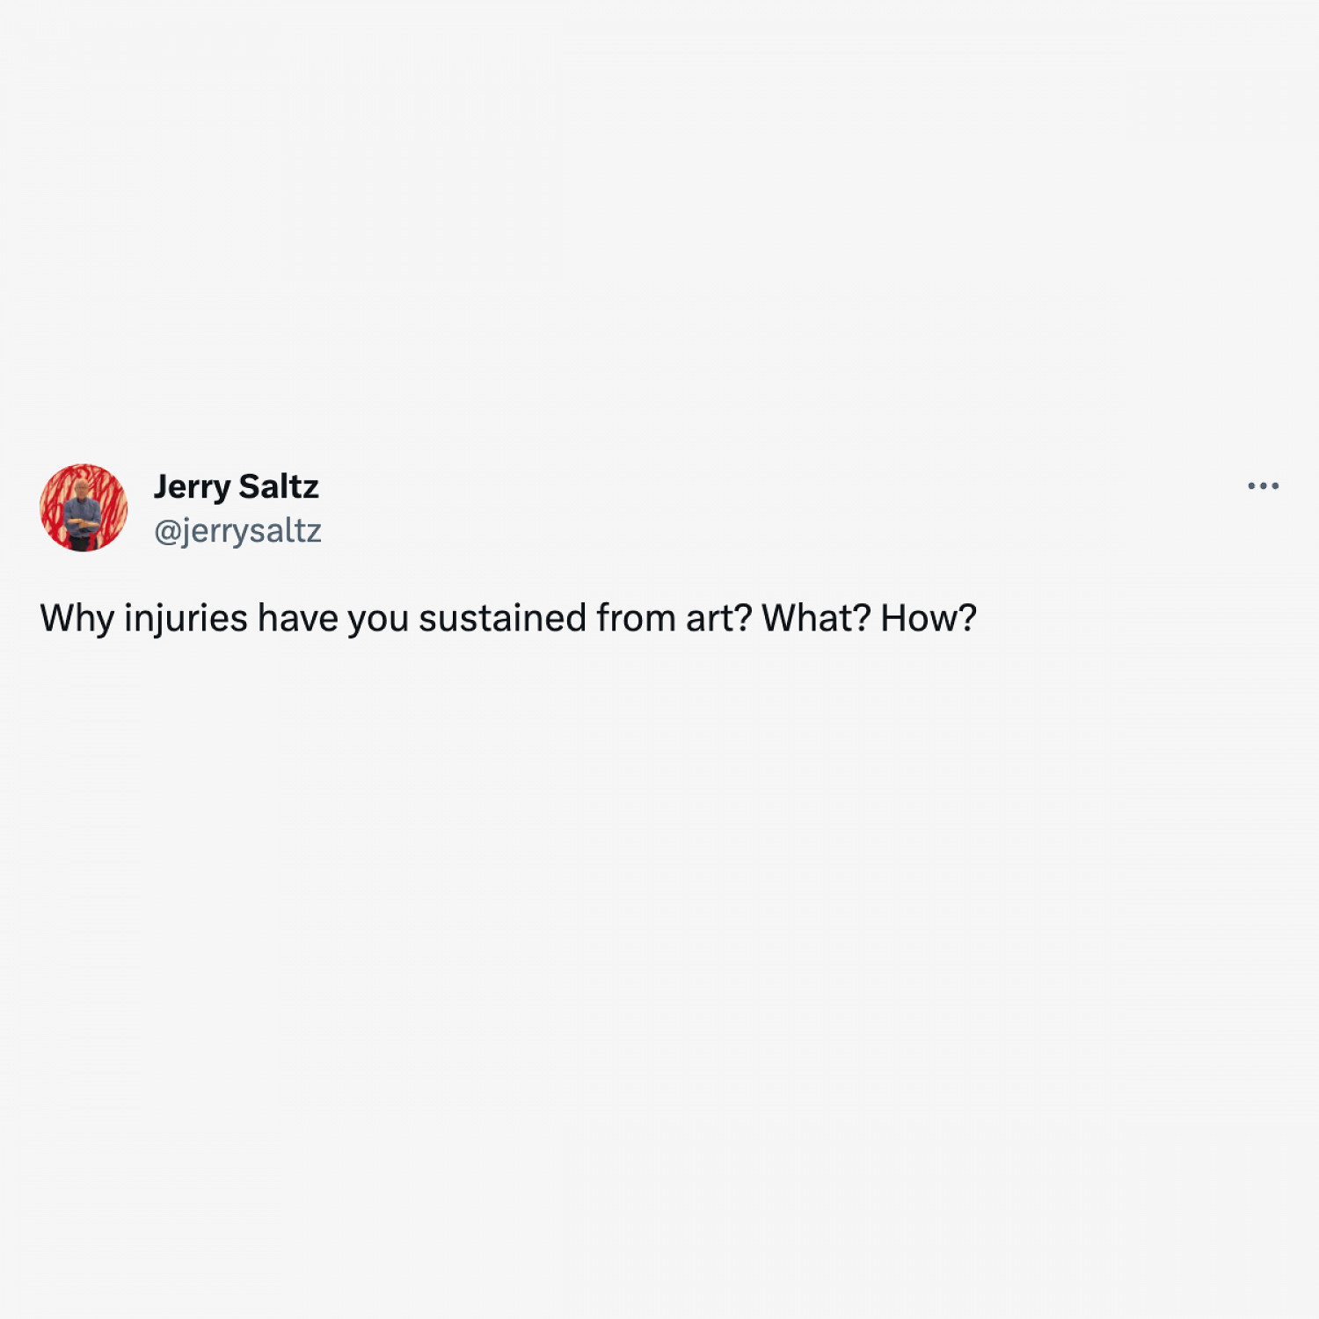This screenshot has height=1319, width=1319.
Task: Click the tweet text about art injuries
Action: (507, 618)
